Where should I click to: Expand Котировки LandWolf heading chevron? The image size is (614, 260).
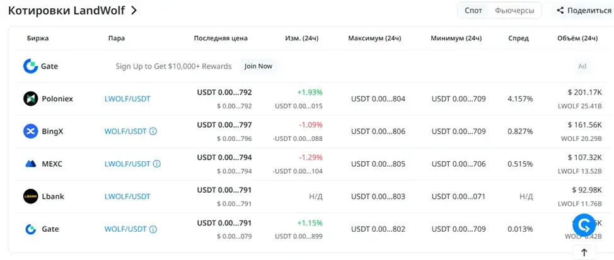pyautogui.click(x=134, y=11)
